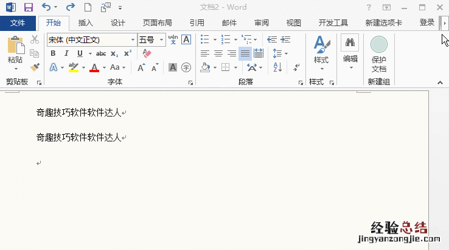
Task: Open Change Case (Aa) menu
Action: pyautogui.click(x=117, y=67)
